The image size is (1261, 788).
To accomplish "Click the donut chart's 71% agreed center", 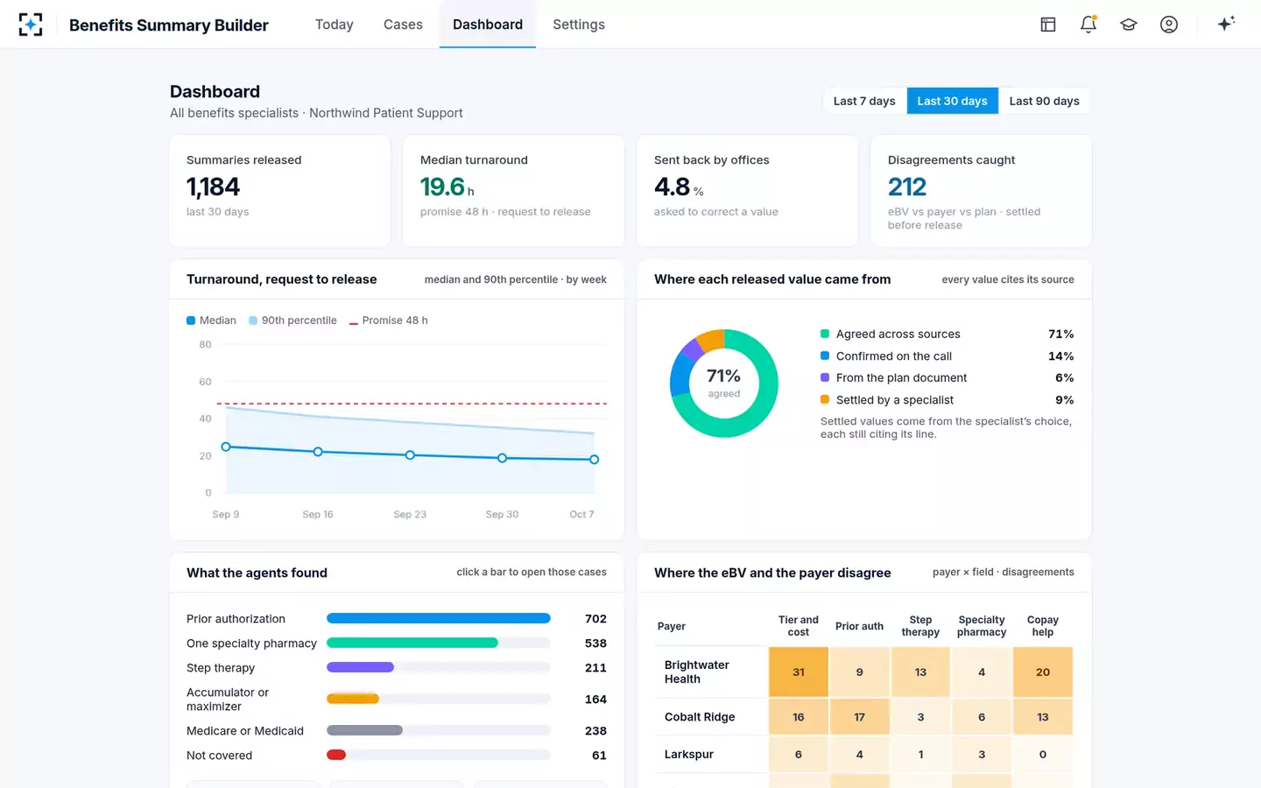I will click(724, 383).
